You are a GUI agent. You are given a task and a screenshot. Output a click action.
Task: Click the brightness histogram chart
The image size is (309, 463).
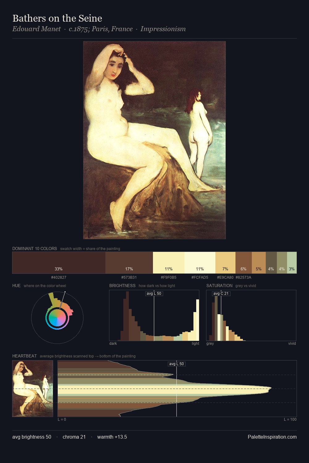tap(154, 315)
